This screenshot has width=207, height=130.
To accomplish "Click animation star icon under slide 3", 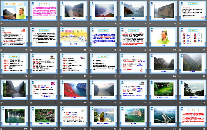I will click(x=61, y=24).
